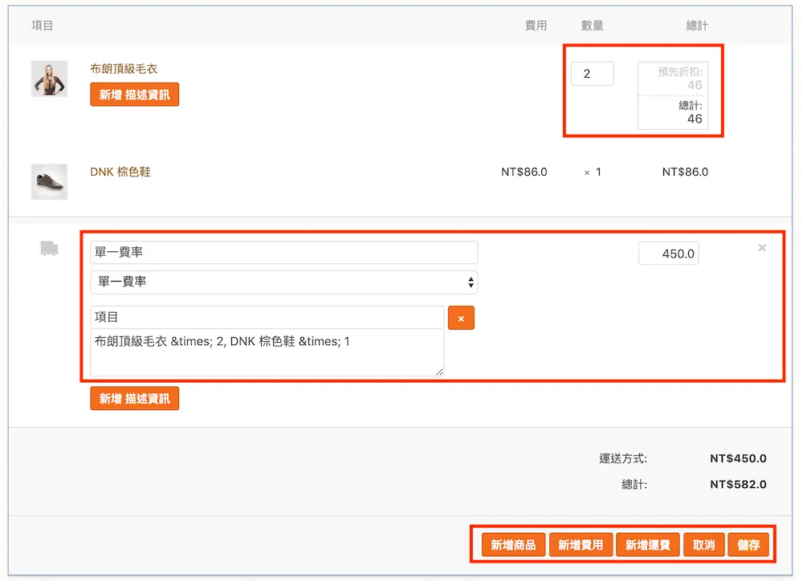Focus the quantity field showing 2
803x581 pixels.
coord(592,74)
